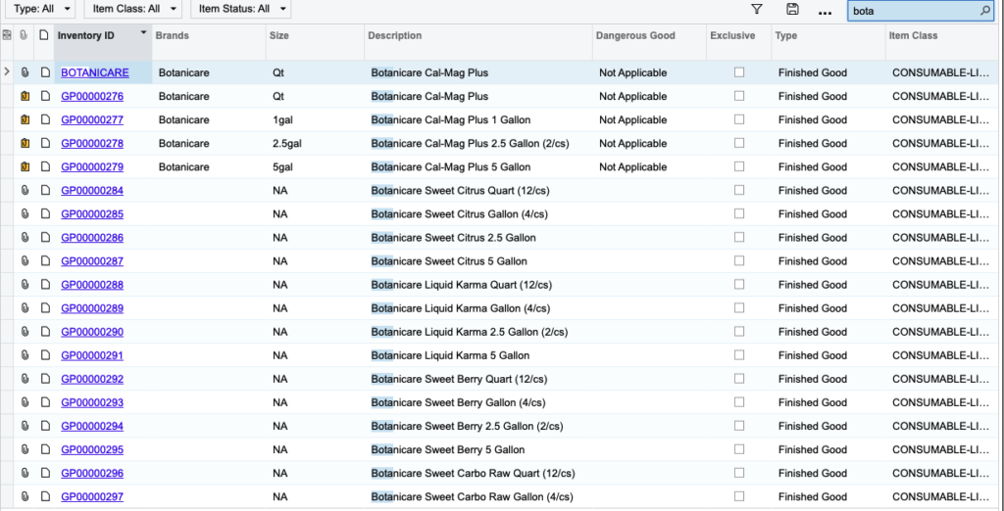This screenshot has height=511, width=1004.
Task: Open the filter settings funnel icon
Action: (757, 10)
